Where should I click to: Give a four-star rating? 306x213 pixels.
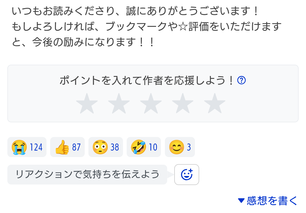click(x=183, y=103)
